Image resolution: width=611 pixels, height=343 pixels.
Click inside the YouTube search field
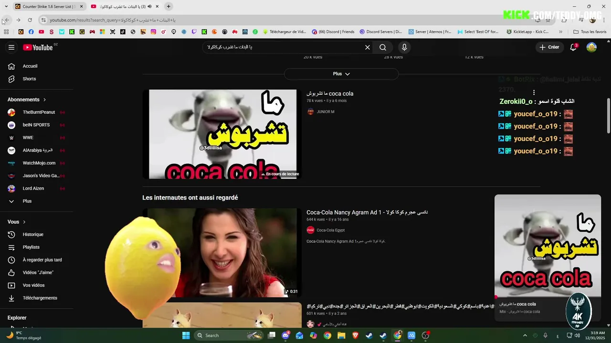click(x=284, y=47)
